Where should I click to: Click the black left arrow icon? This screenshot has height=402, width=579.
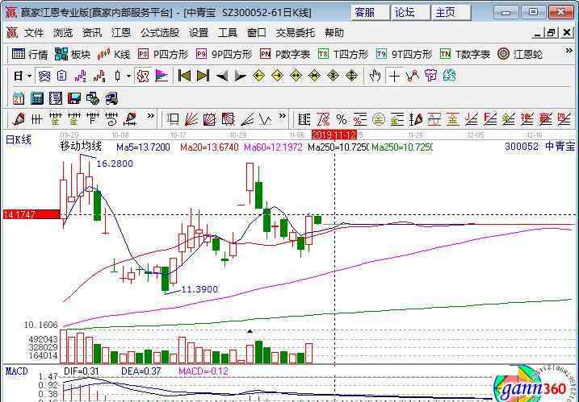(221, 76)
